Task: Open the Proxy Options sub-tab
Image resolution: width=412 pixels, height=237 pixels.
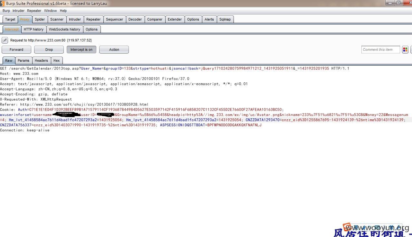Action: pyautogui.click(x=92, y=29)
